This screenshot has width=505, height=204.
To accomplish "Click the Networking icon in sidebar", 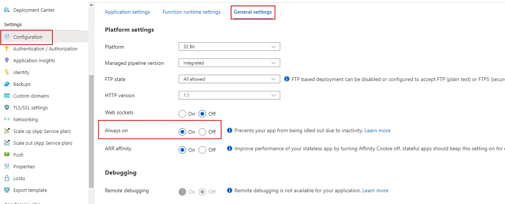I will 7,119.
